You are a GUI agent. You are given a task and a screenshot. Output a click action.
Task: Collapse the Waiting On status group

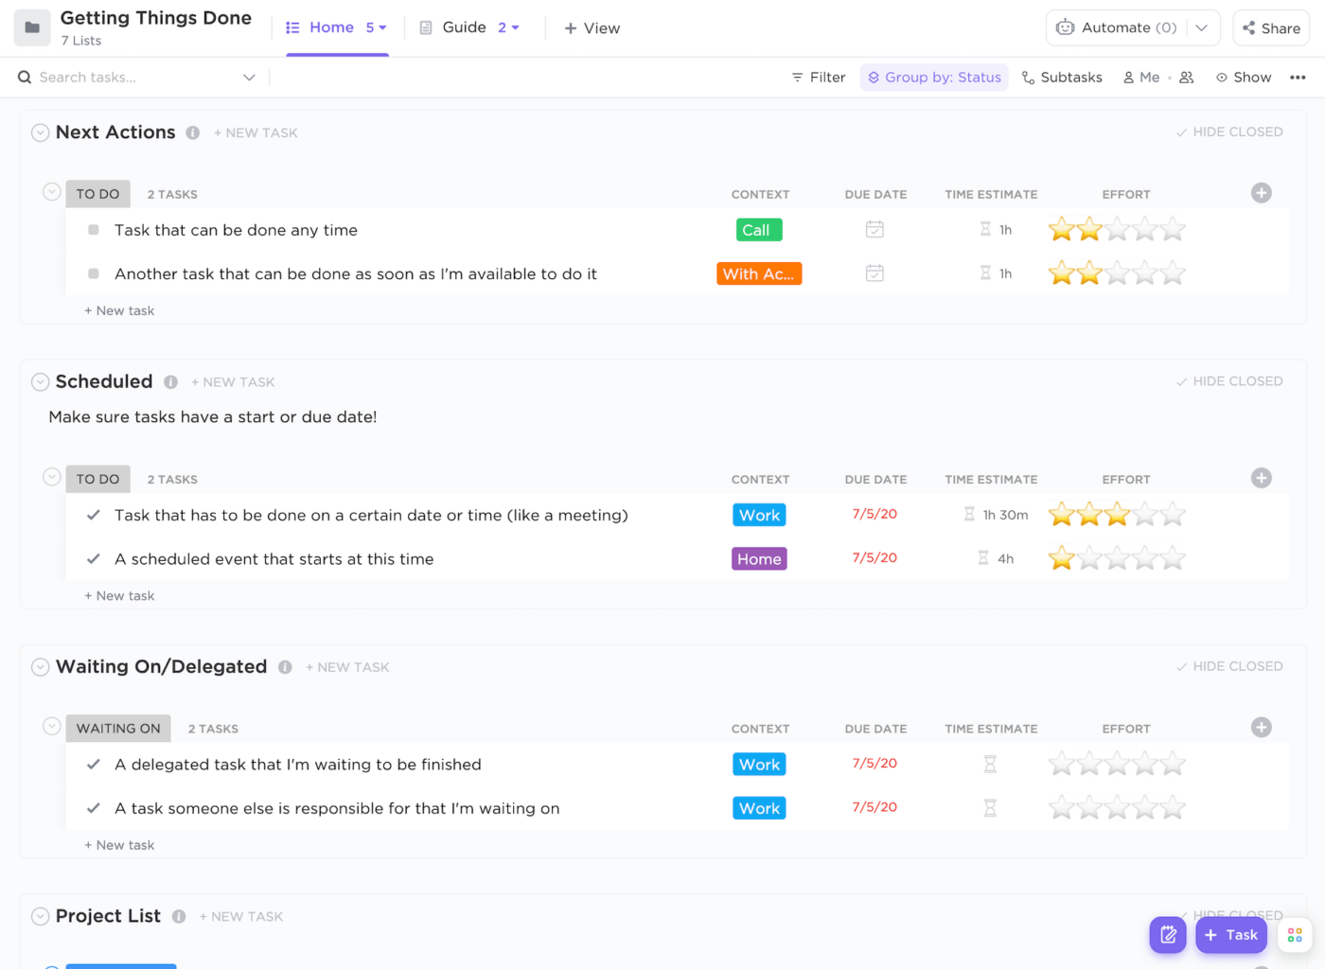point(52,727)
